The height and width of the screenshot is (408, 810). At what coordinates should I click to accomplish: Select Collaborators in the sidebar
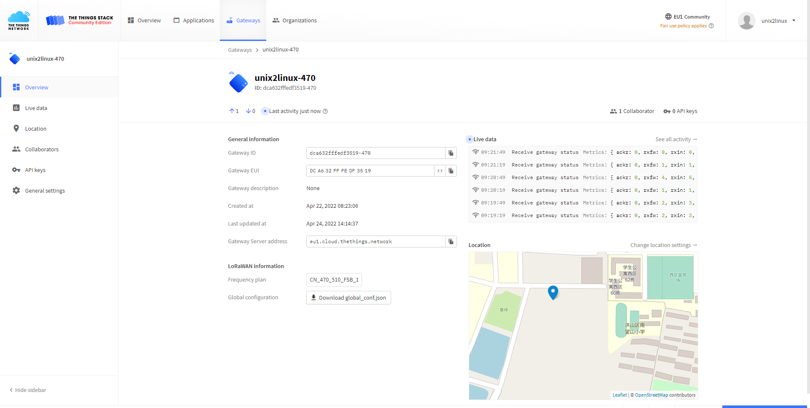pos(59,149)
